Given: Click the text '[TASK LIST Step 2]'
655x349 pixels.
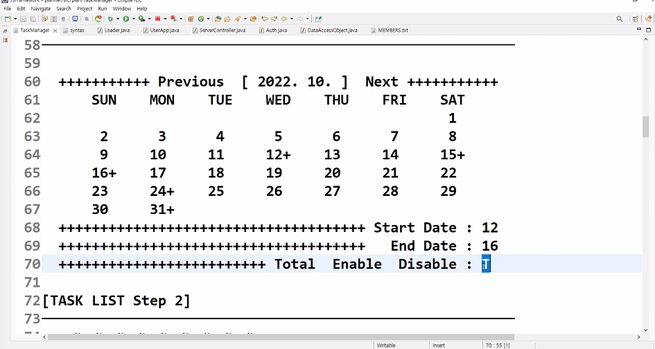Looking at the screenshot, I should [x=116, y=301].
